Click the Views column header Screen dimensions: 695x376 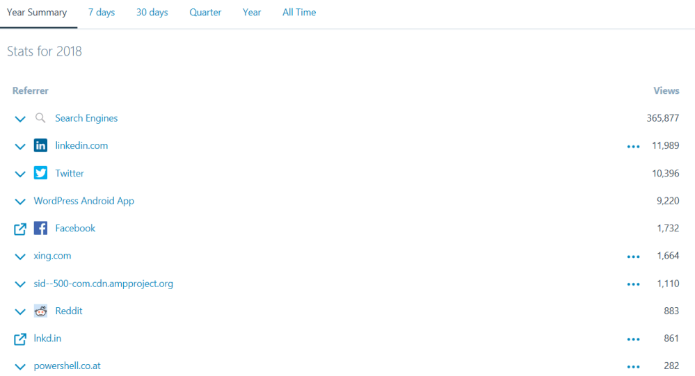(x=666, y=91)
